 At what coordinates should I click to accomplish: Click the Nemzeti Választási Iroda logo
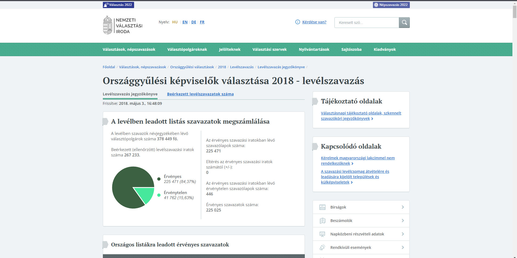tap(123, 25)
